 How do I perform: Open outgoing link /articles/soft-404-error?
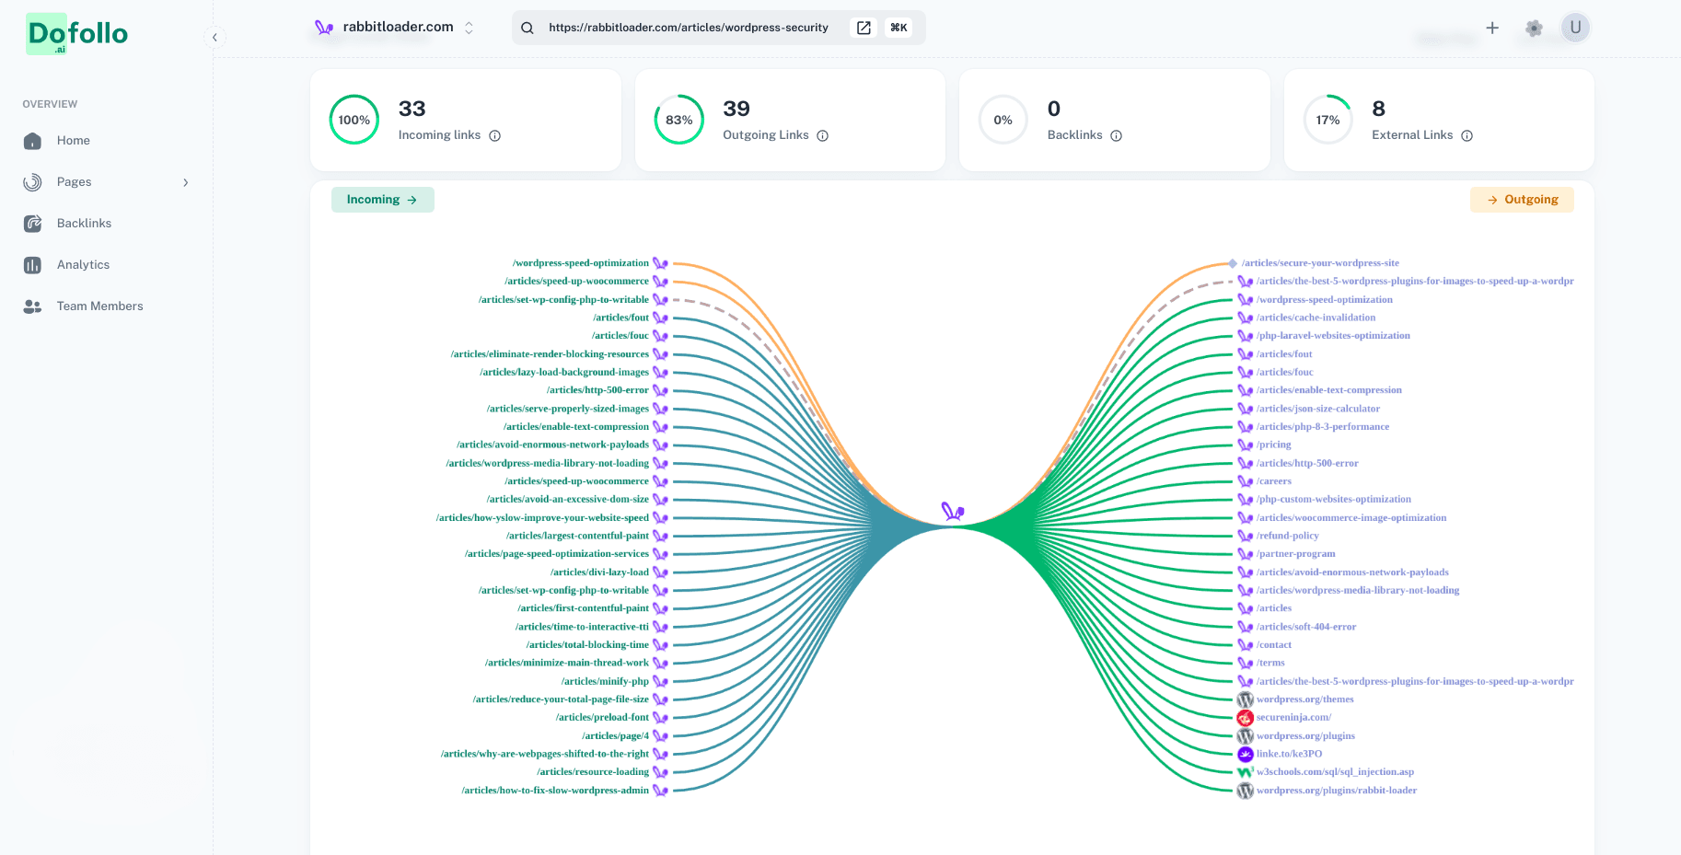click(x=1306, y=627)
